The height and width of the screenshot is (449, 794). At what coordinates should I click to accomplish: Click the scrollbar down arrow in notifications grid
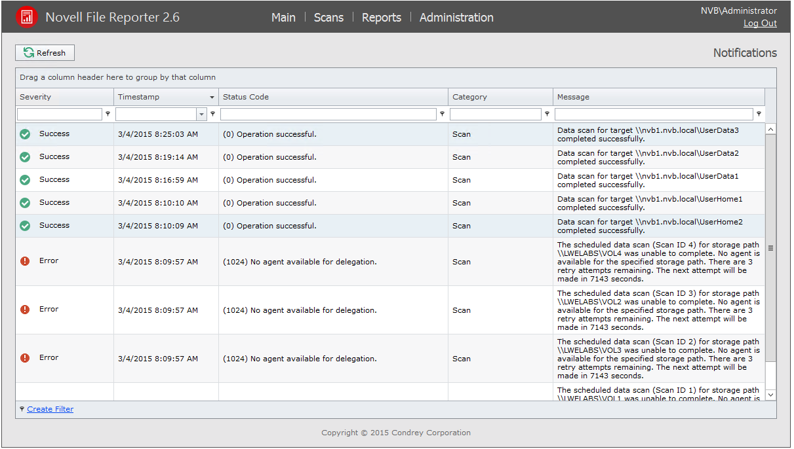pos(770,395)
